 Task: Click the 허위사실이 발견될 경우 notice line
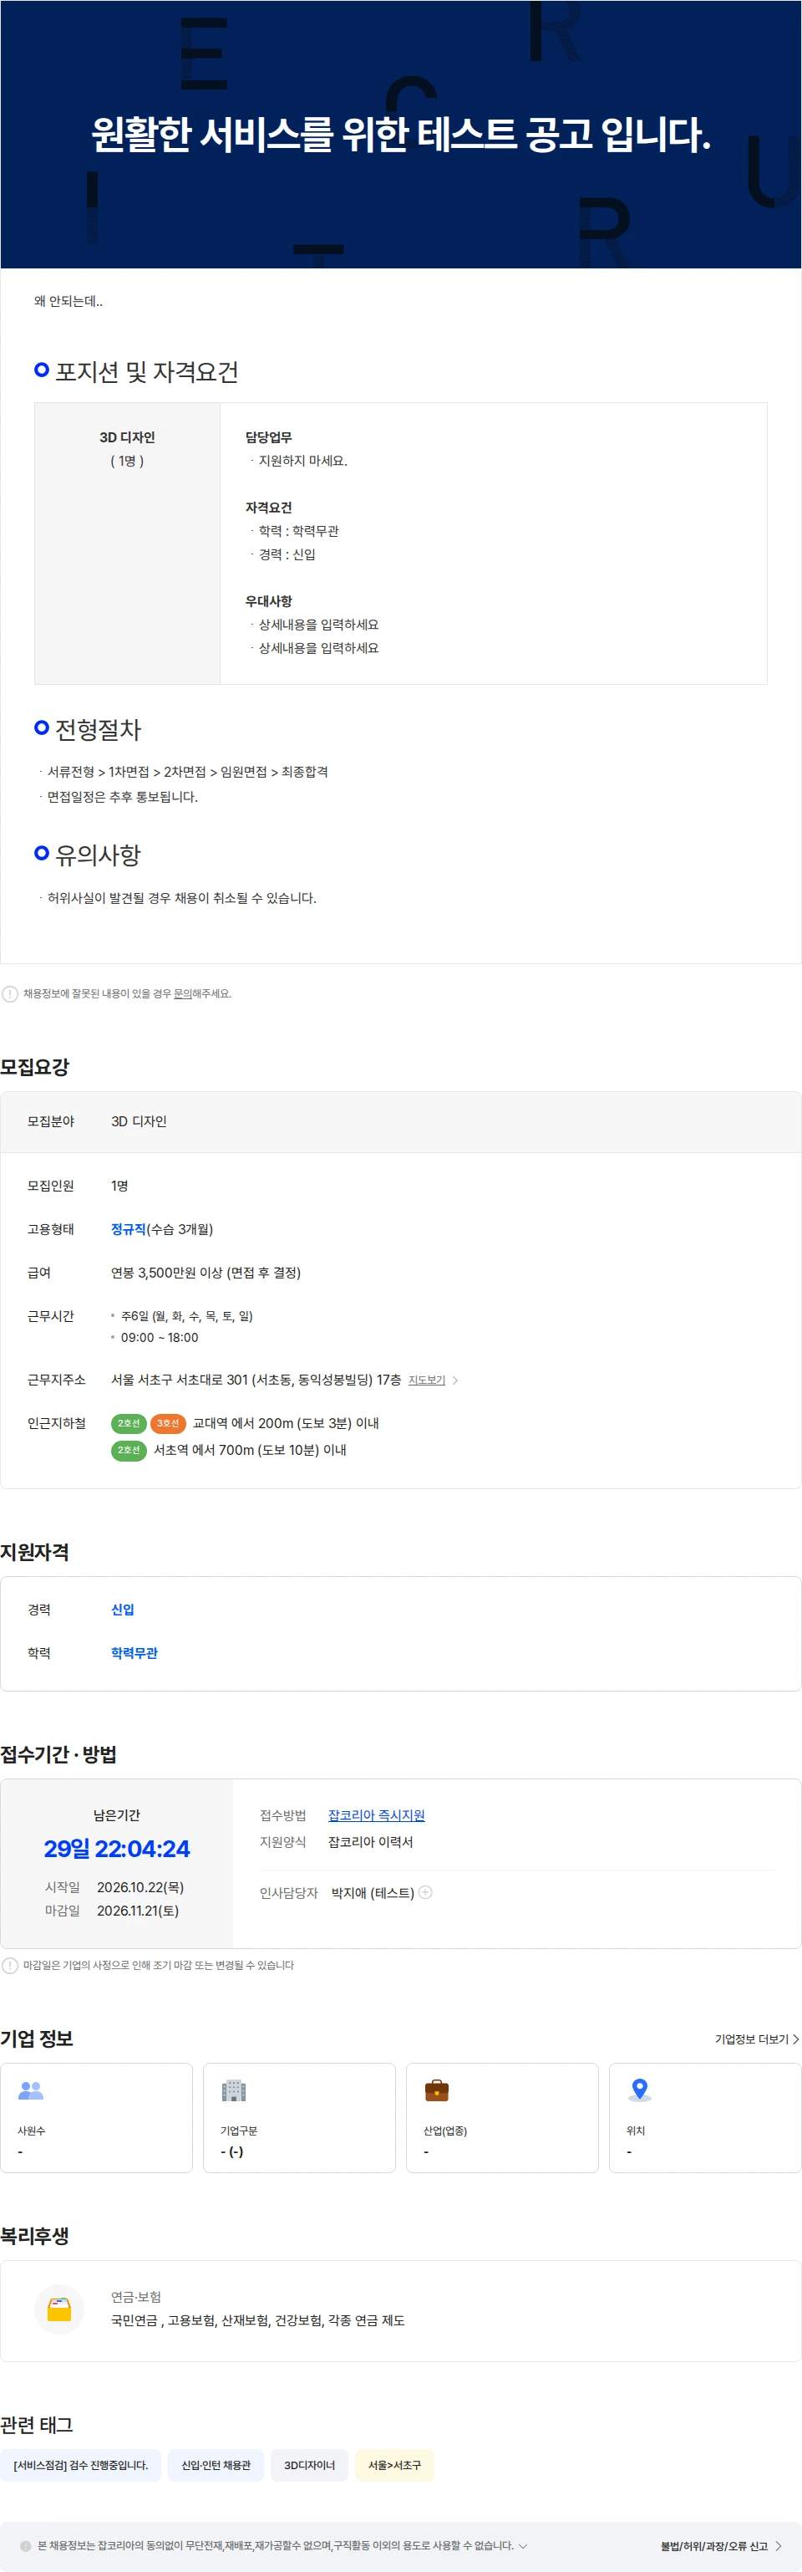click(x=181, y=899)
